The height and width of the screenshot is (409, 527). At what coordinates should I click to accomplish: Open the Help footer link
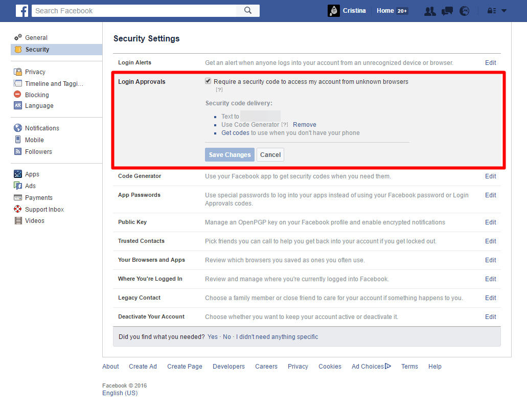point(434,367)
